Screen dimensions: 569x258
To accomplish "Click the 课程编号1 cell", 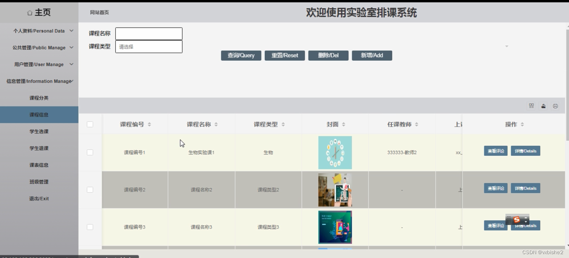I will tap(134, 152).
